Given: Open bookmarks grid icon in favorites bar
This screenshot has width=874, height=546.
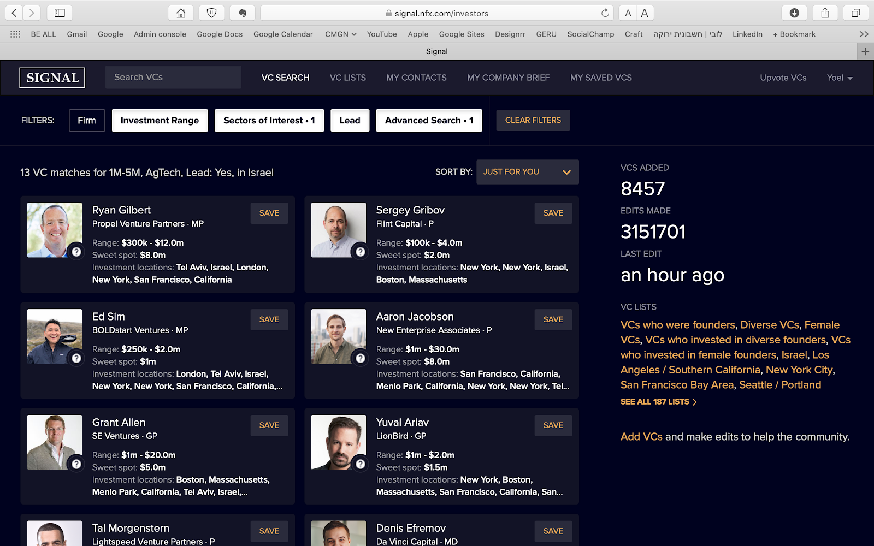Looking at the screenshot, I should pyautogui.click(x=15, y=34).
